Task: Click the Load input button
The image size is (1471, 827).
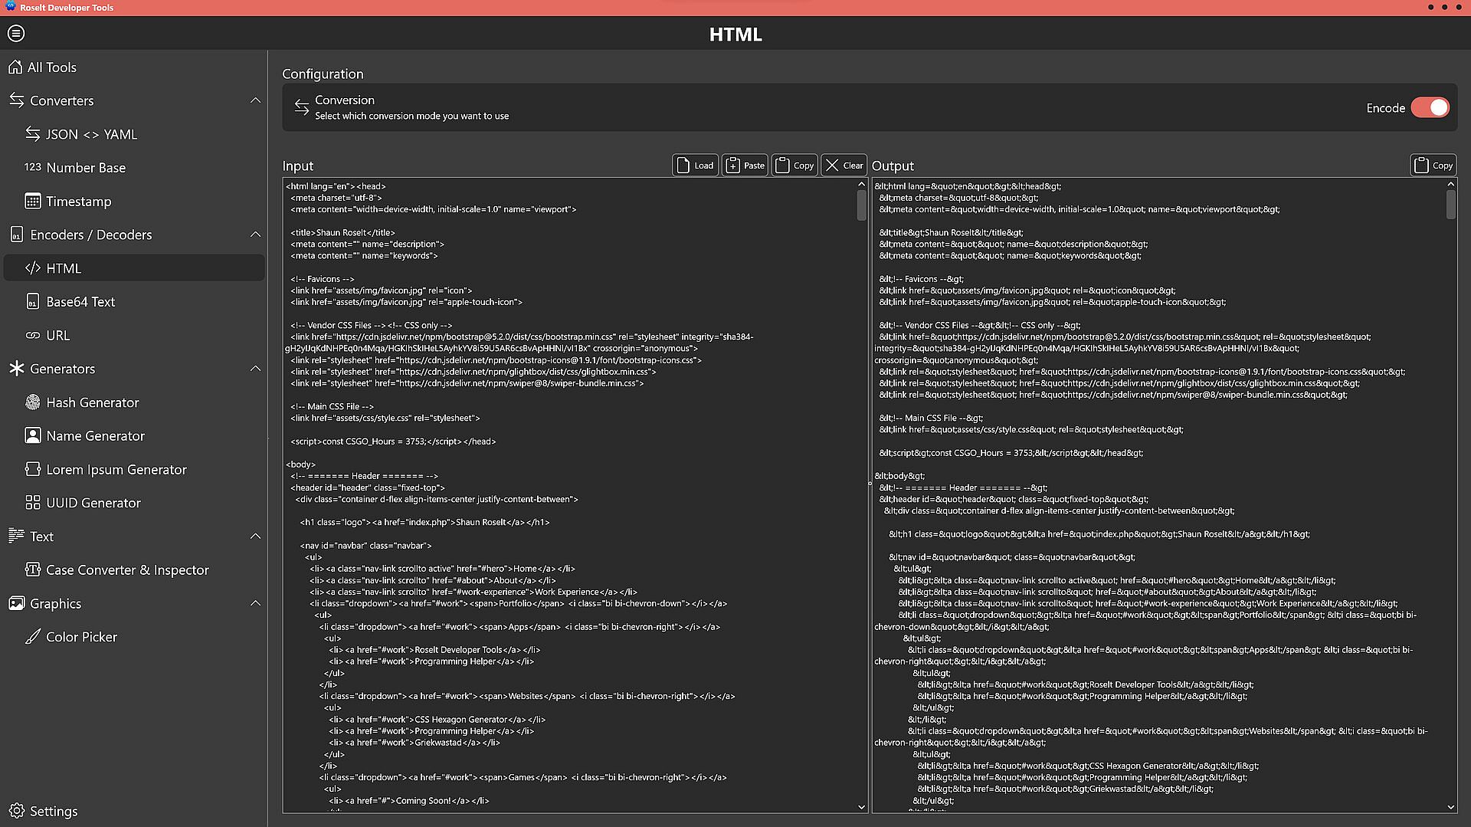Action: pos(696,166)
